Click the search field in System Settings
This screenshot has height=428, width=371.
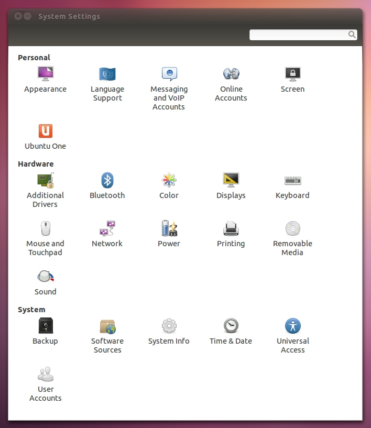tap(299, 35)
